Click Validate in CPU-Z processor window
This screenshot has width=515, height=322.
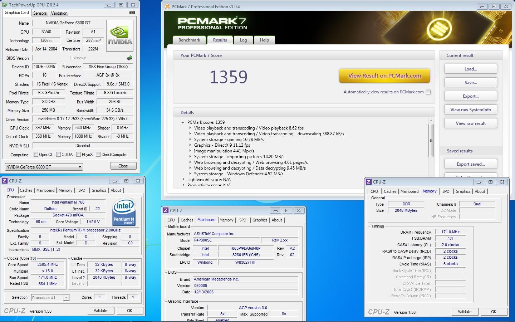(100, 311)
